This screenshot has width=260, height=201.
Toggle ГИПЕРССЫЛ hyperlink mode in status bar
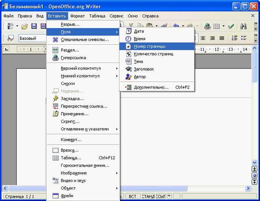click(x=161, y=196)
